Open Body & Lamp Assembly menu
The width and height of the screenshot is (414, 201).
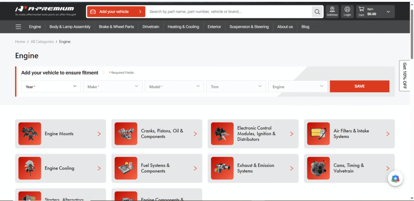[x=70, y=27]
